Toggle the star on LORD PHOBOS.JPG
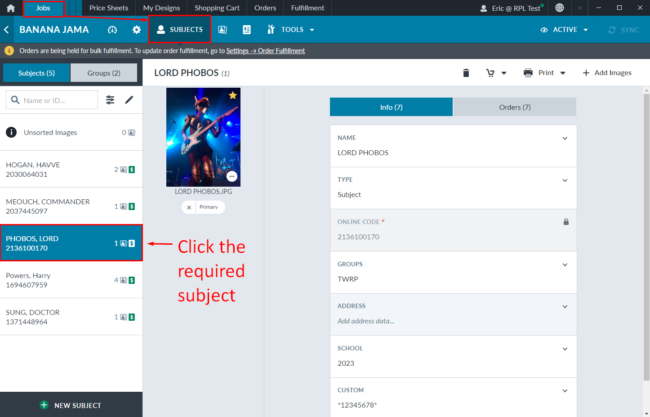Screen dimensions: 650x417 (232, 95)
